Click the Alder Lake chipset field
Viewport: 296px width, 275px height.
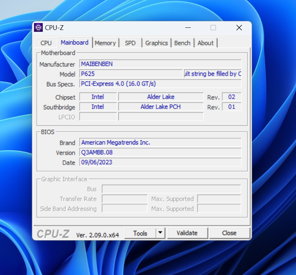[x=161, y=97]
